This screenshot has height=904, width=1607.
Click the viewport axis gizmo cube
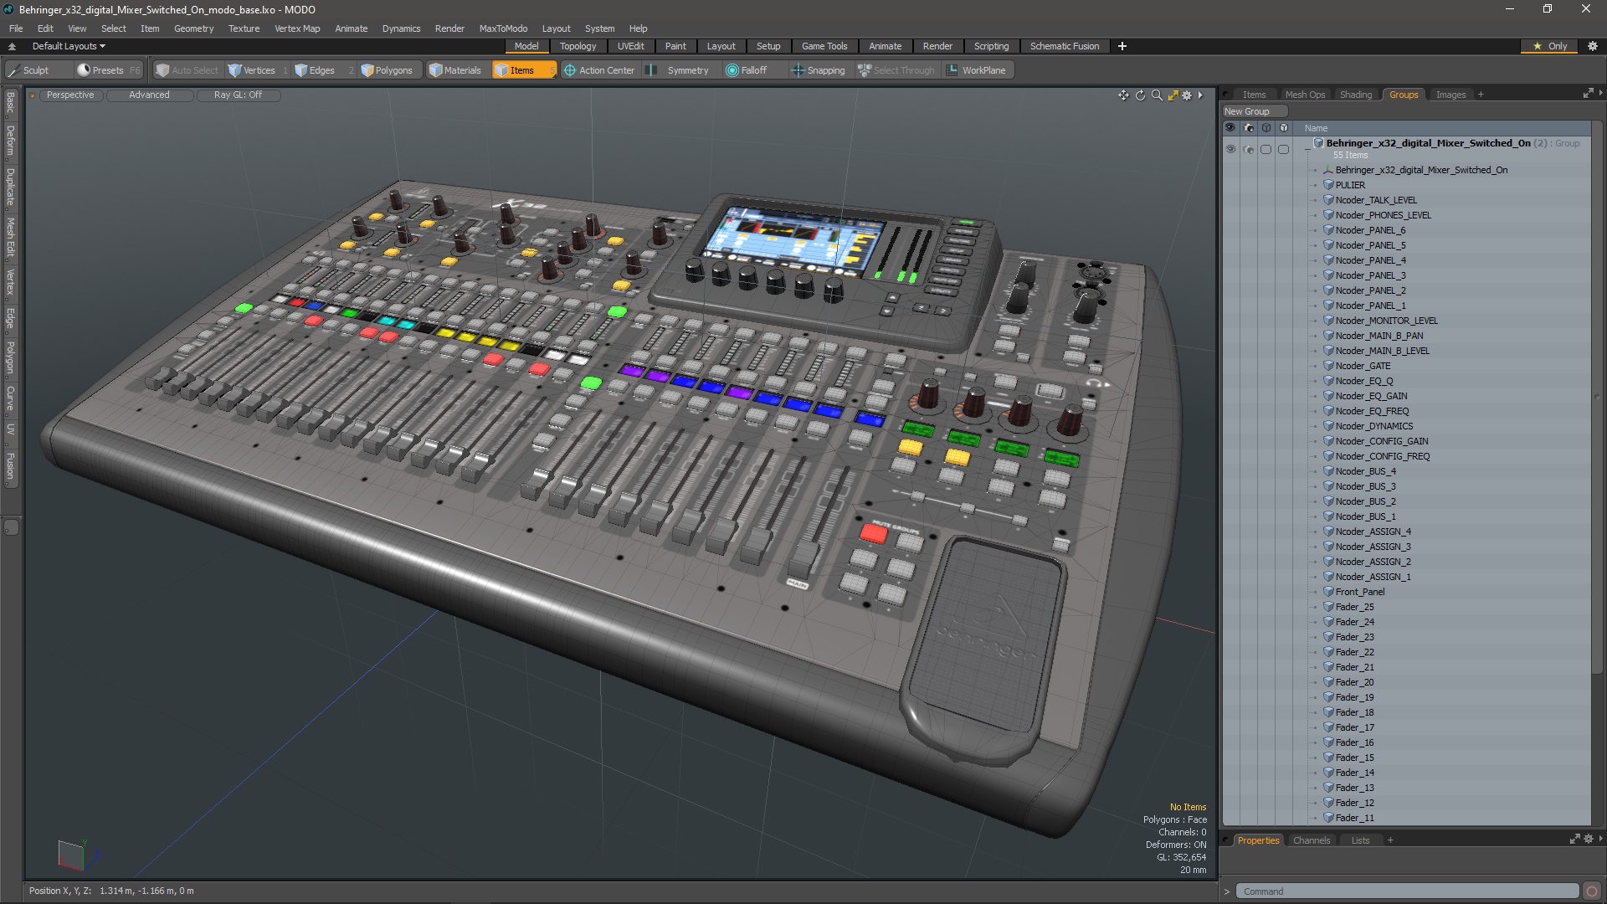click(71, 855)
